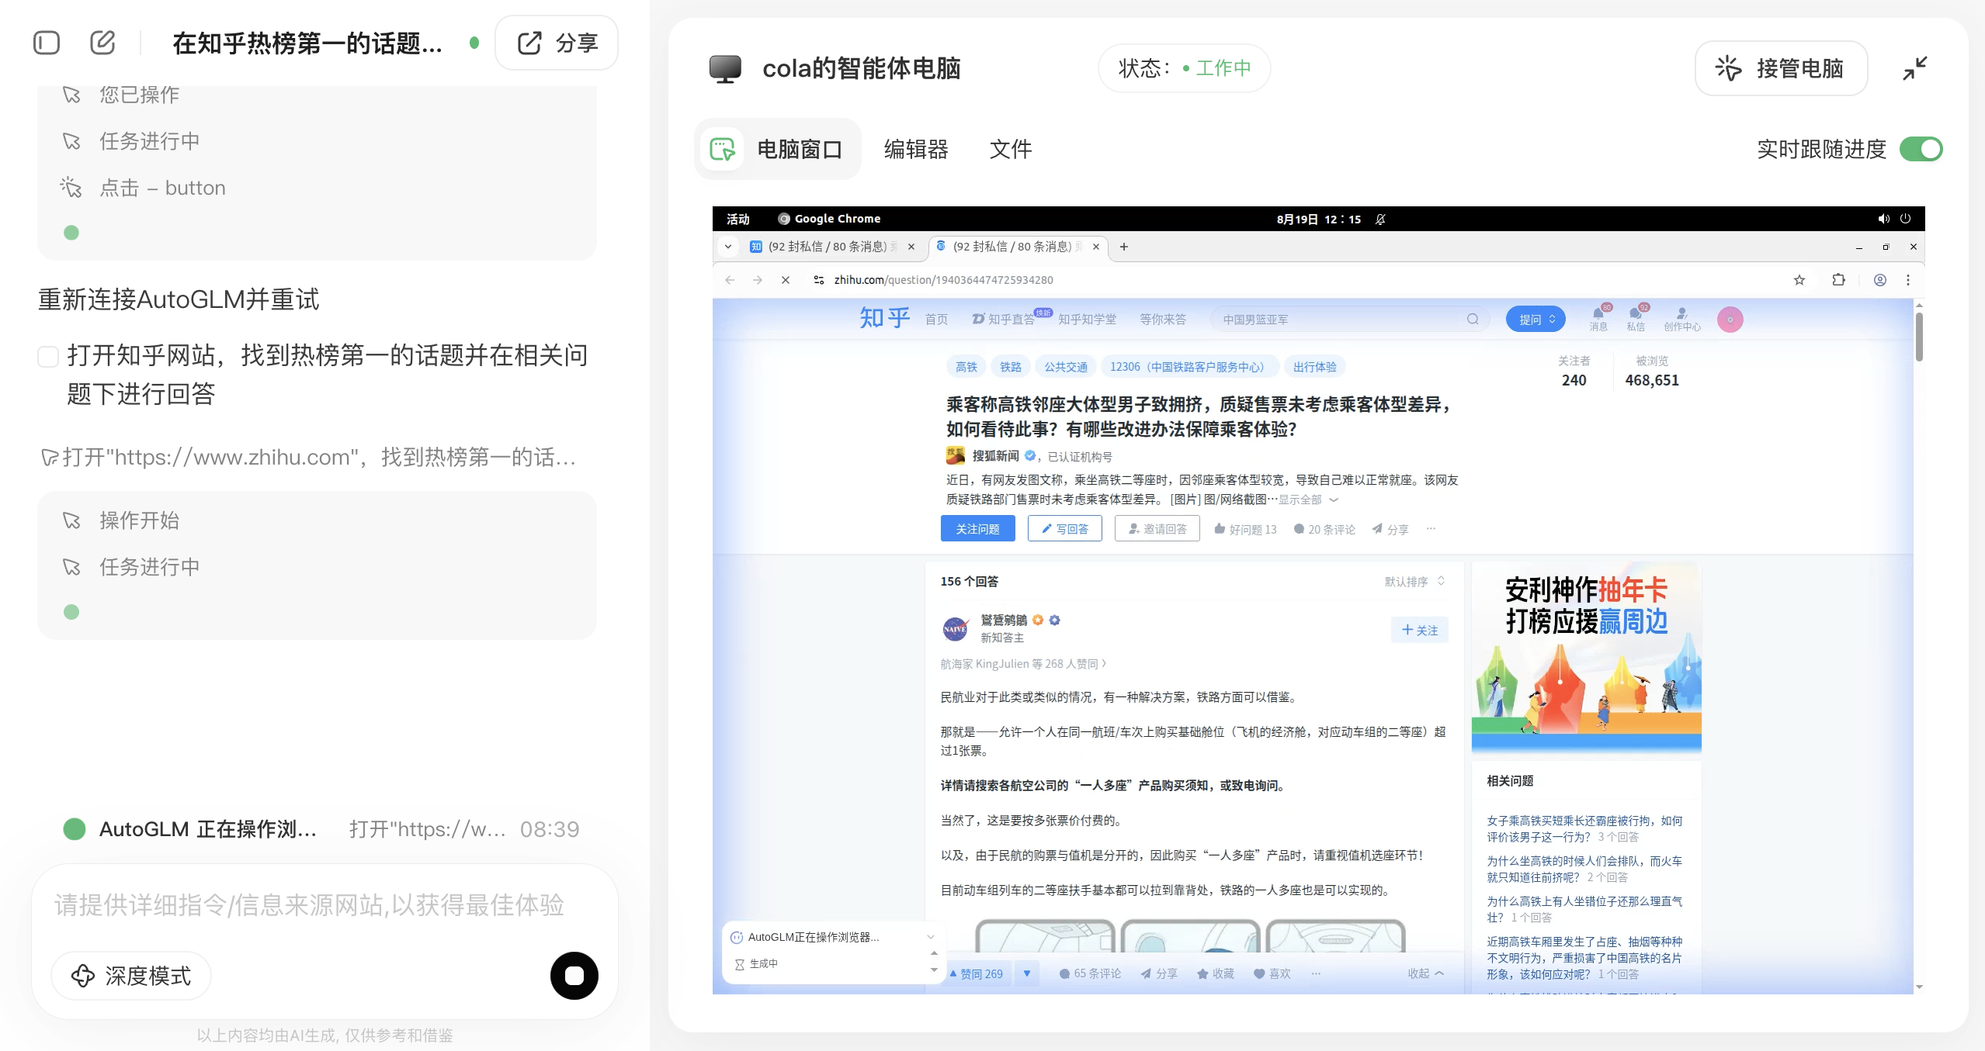1985x1051 pixels.
Task: Click the pink user avatar on Zhihu
Action: (1730, 320)
